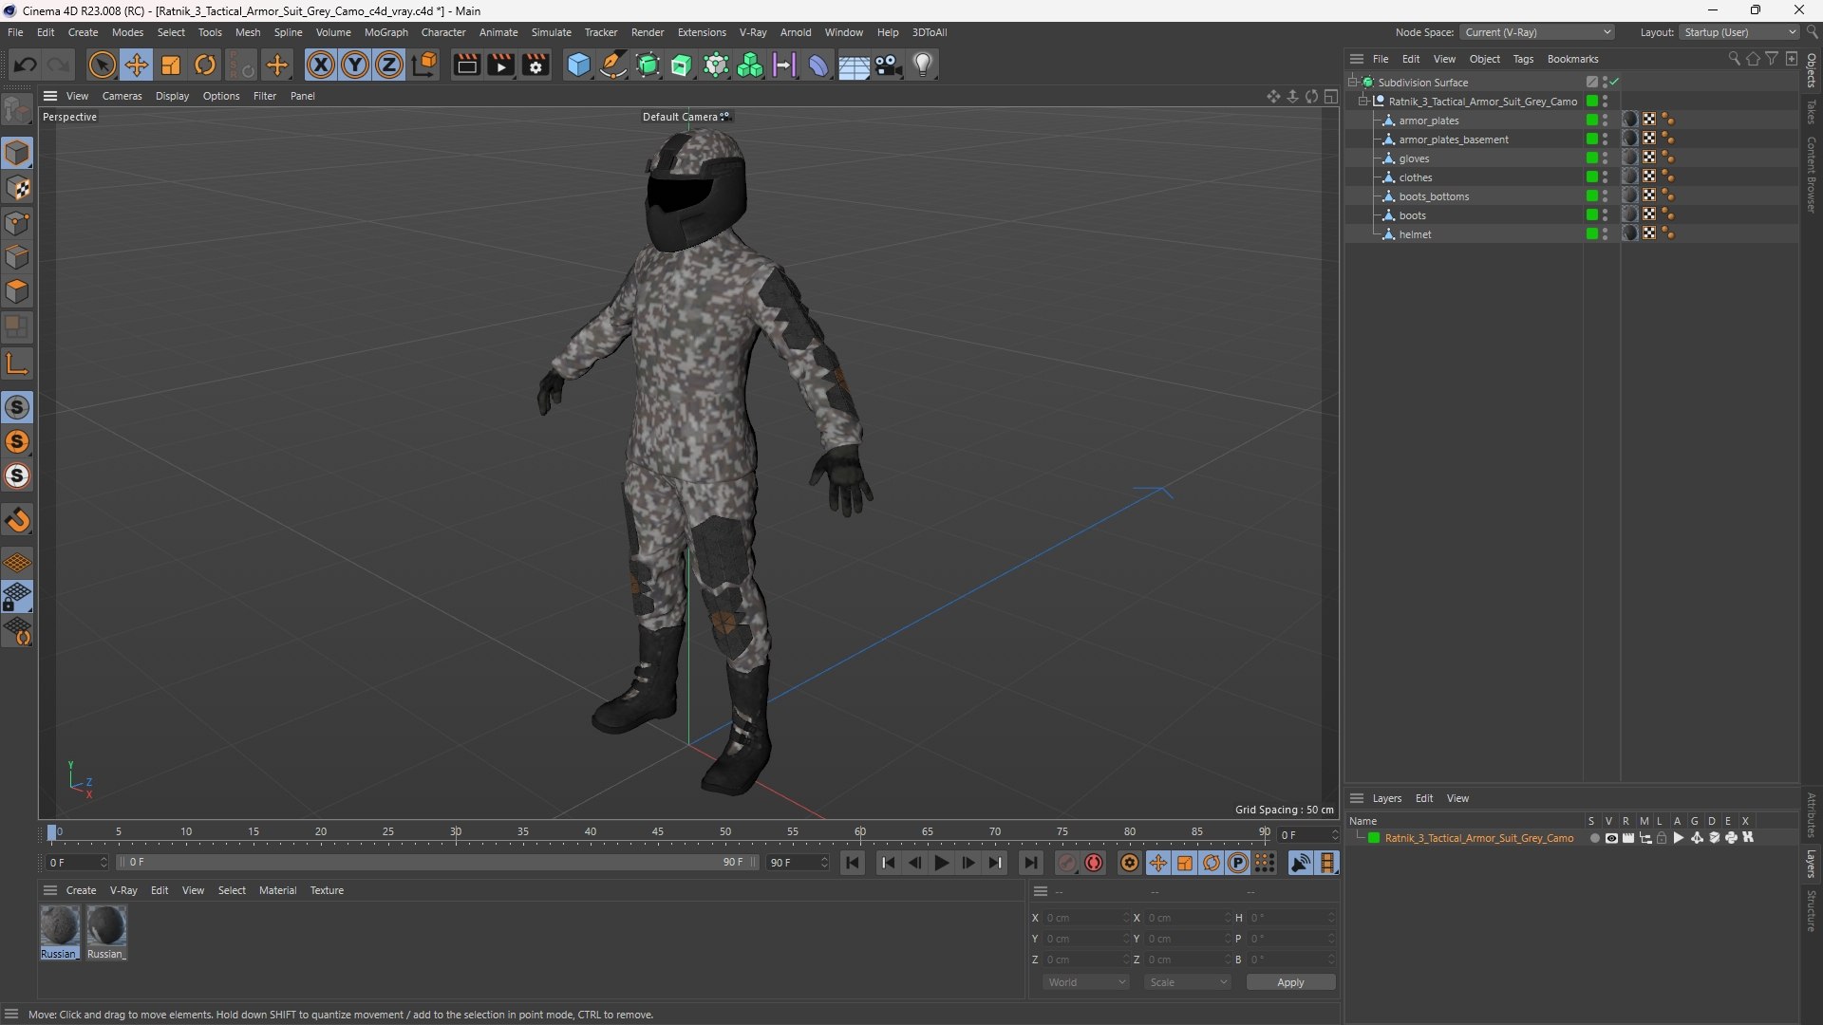Select the Scale tool
This screenshot has height=1025, width=1823.
171,65
